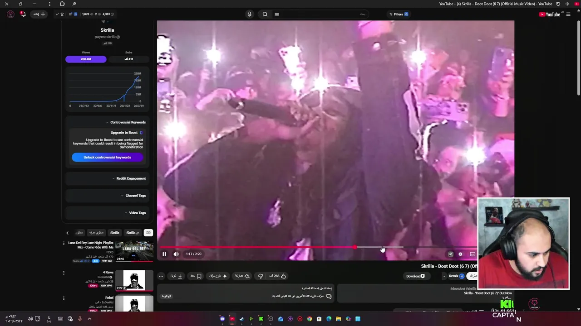Select the 200.9M Views tab
581x326 pixels.
point(86,59)
